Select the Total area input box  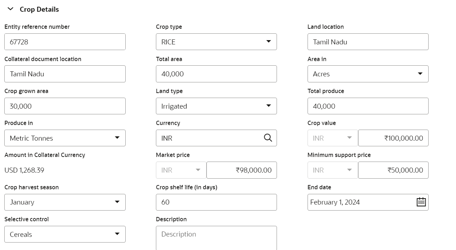pyautogui.click(x=216, y=74)
